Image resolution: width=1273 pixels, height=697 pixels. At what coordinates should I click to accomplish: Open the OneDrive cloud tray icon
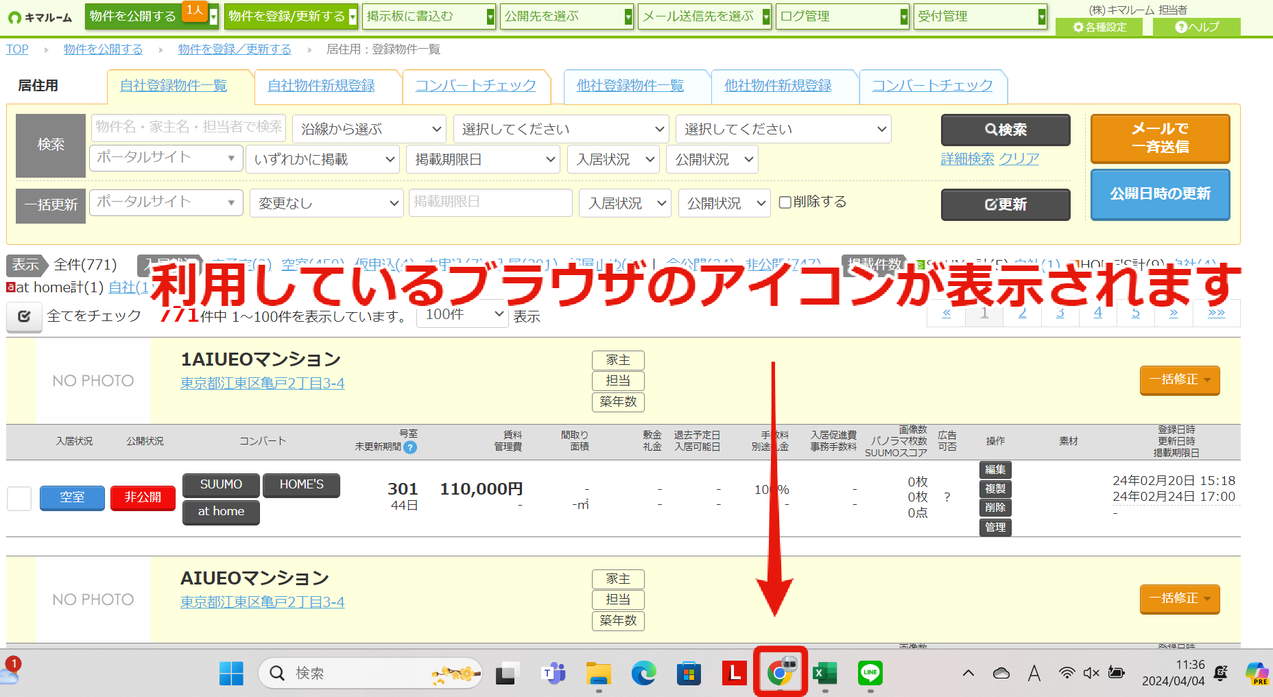pyautogui.click(x=1001, y=674)
